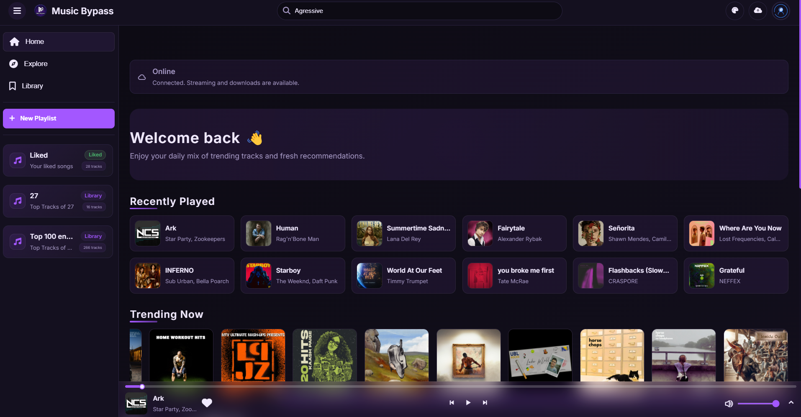
Task: Open the user profile avatar icon
Action: [x=781, y=10]
